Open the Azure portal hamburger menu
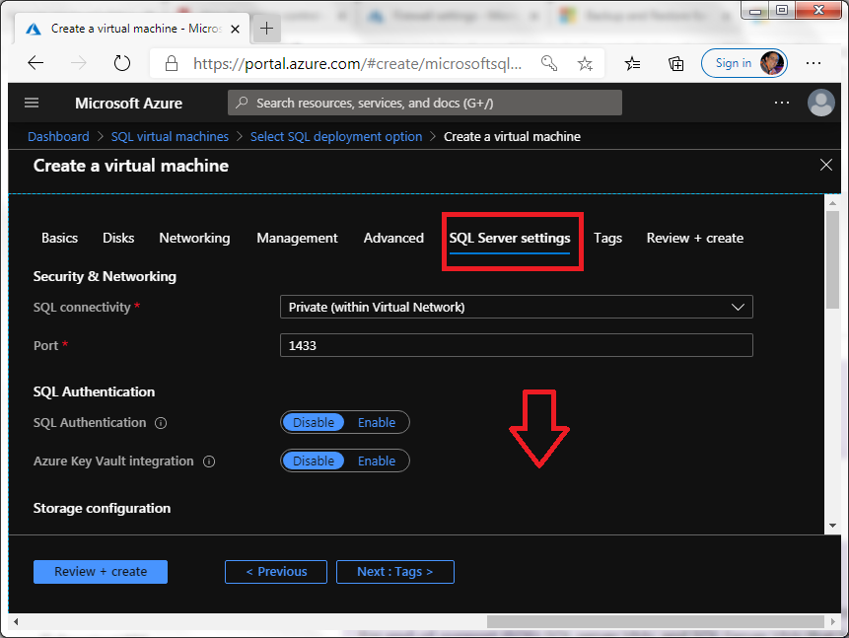Screen dimensions: 849x638 [32, 103]
